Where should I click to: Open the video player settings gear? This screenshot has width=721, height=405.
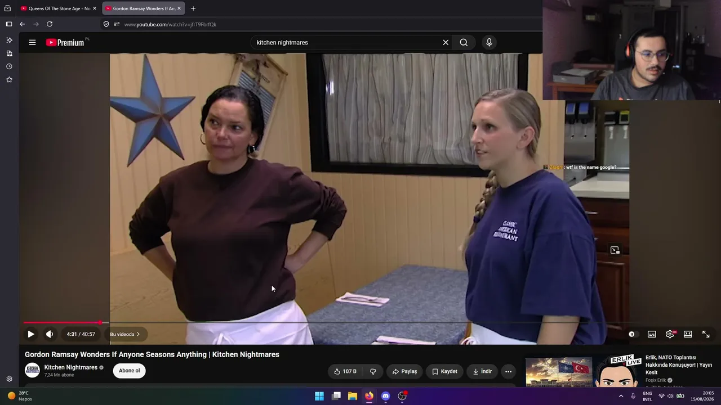[670, 334]
